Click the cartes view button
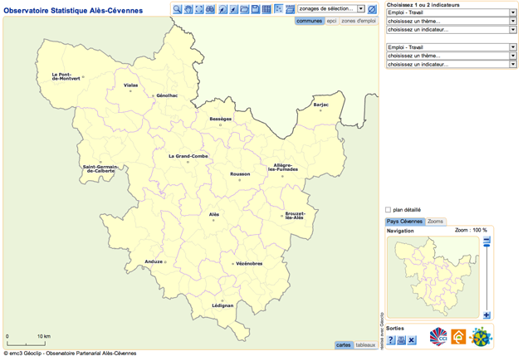523x361 pixels. [x=344, y=344]
